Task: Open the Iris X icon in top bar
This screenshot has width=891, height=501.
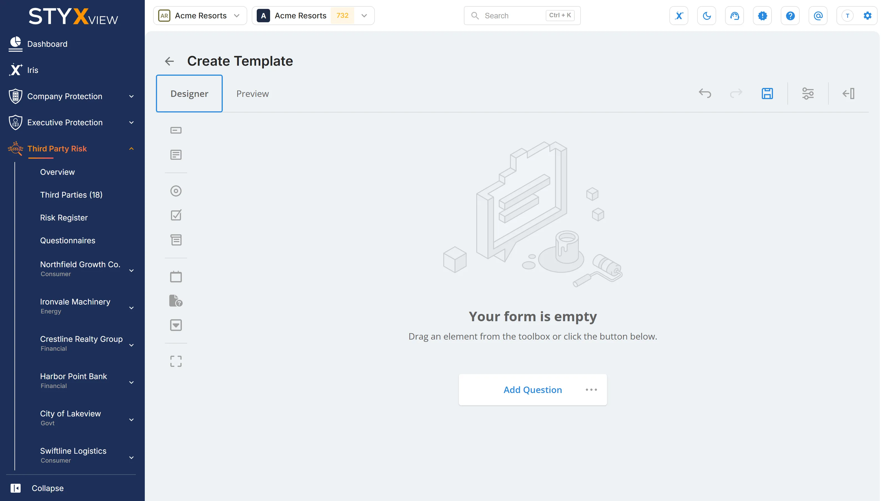Action: [x=679, y=16]
